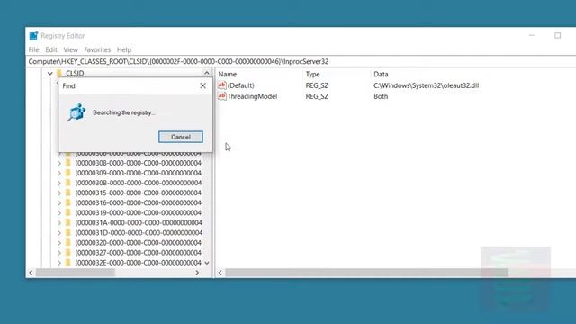Click the Data column header

381,74
